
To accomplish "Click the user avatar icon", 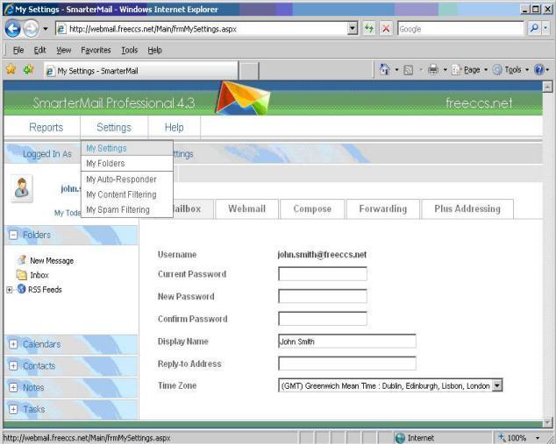I will [x=22, y=188].
